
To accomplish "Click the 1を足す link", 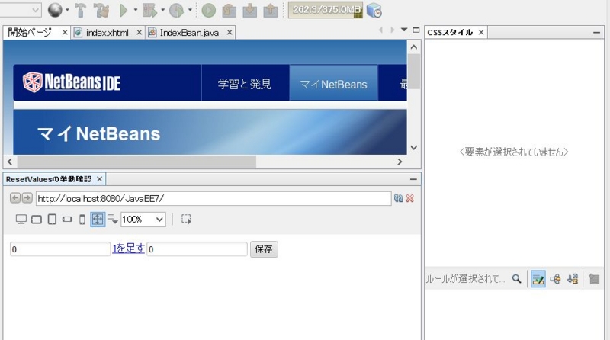I will click(128, 249).
